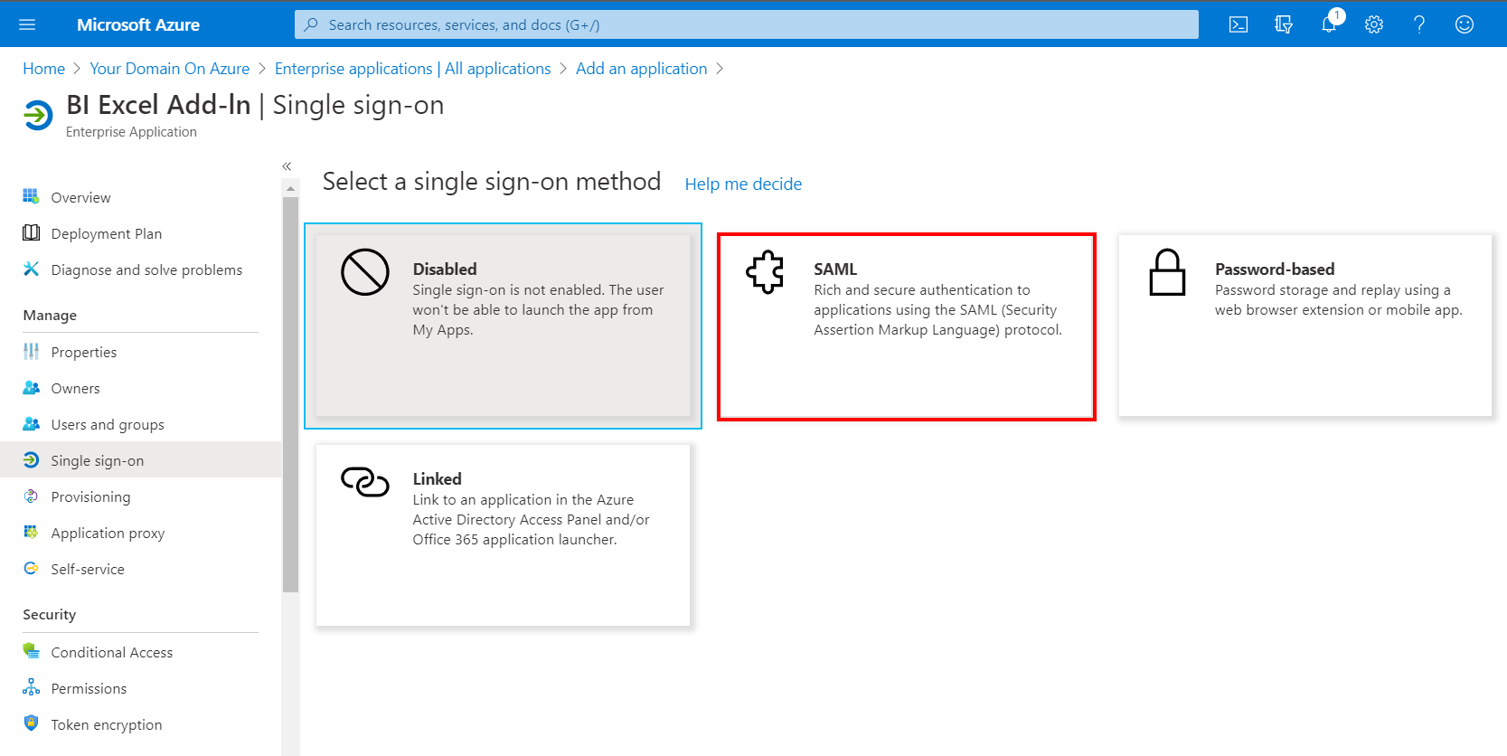Click the Disabled prohibition circle icon

365,272
